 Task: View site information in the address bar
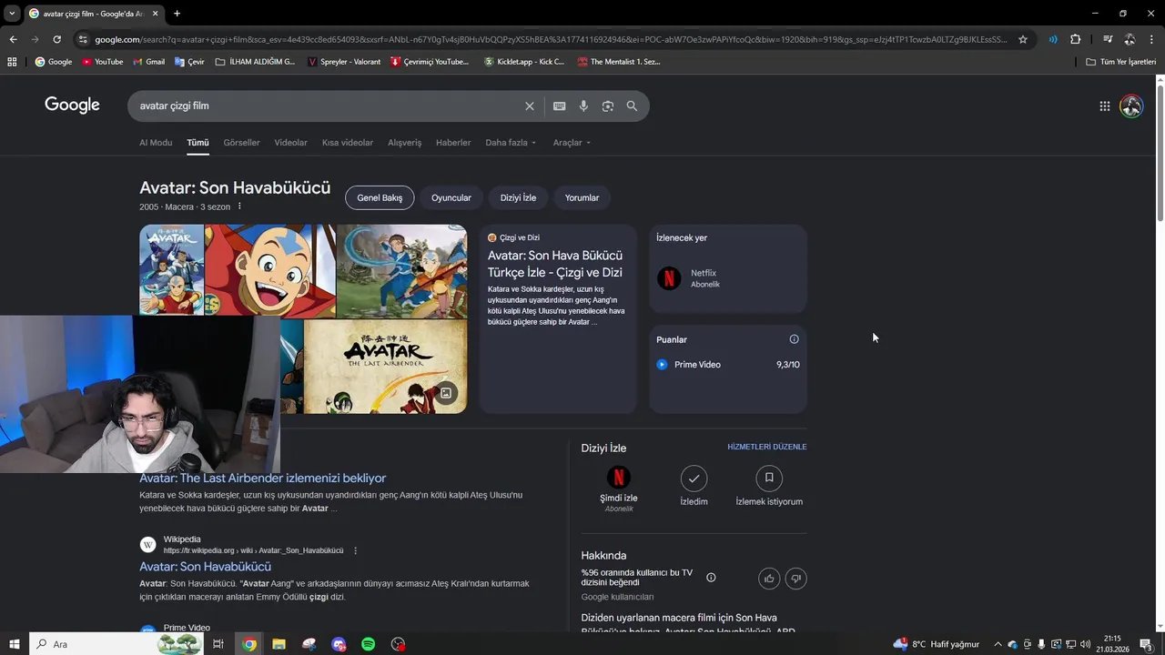coord(83,39)
